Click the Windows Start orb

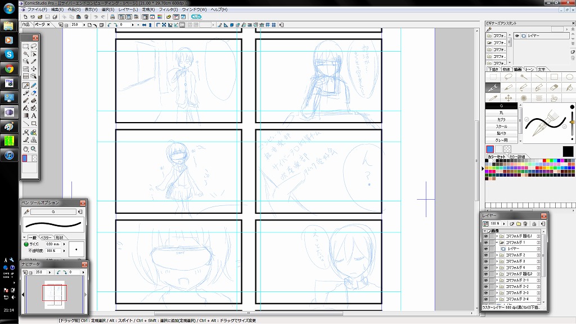click(x=9, y=9)
